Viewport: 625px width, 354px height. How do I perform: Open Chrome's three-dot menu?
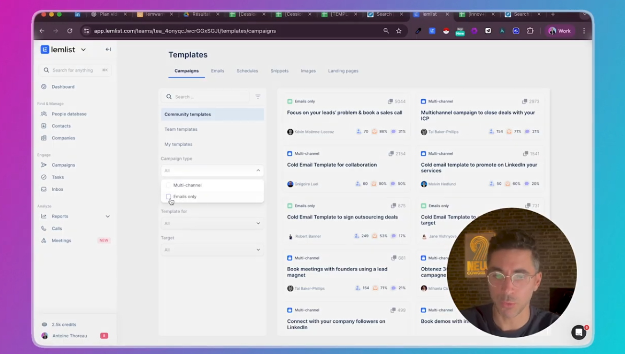click(x=584, y=31)
